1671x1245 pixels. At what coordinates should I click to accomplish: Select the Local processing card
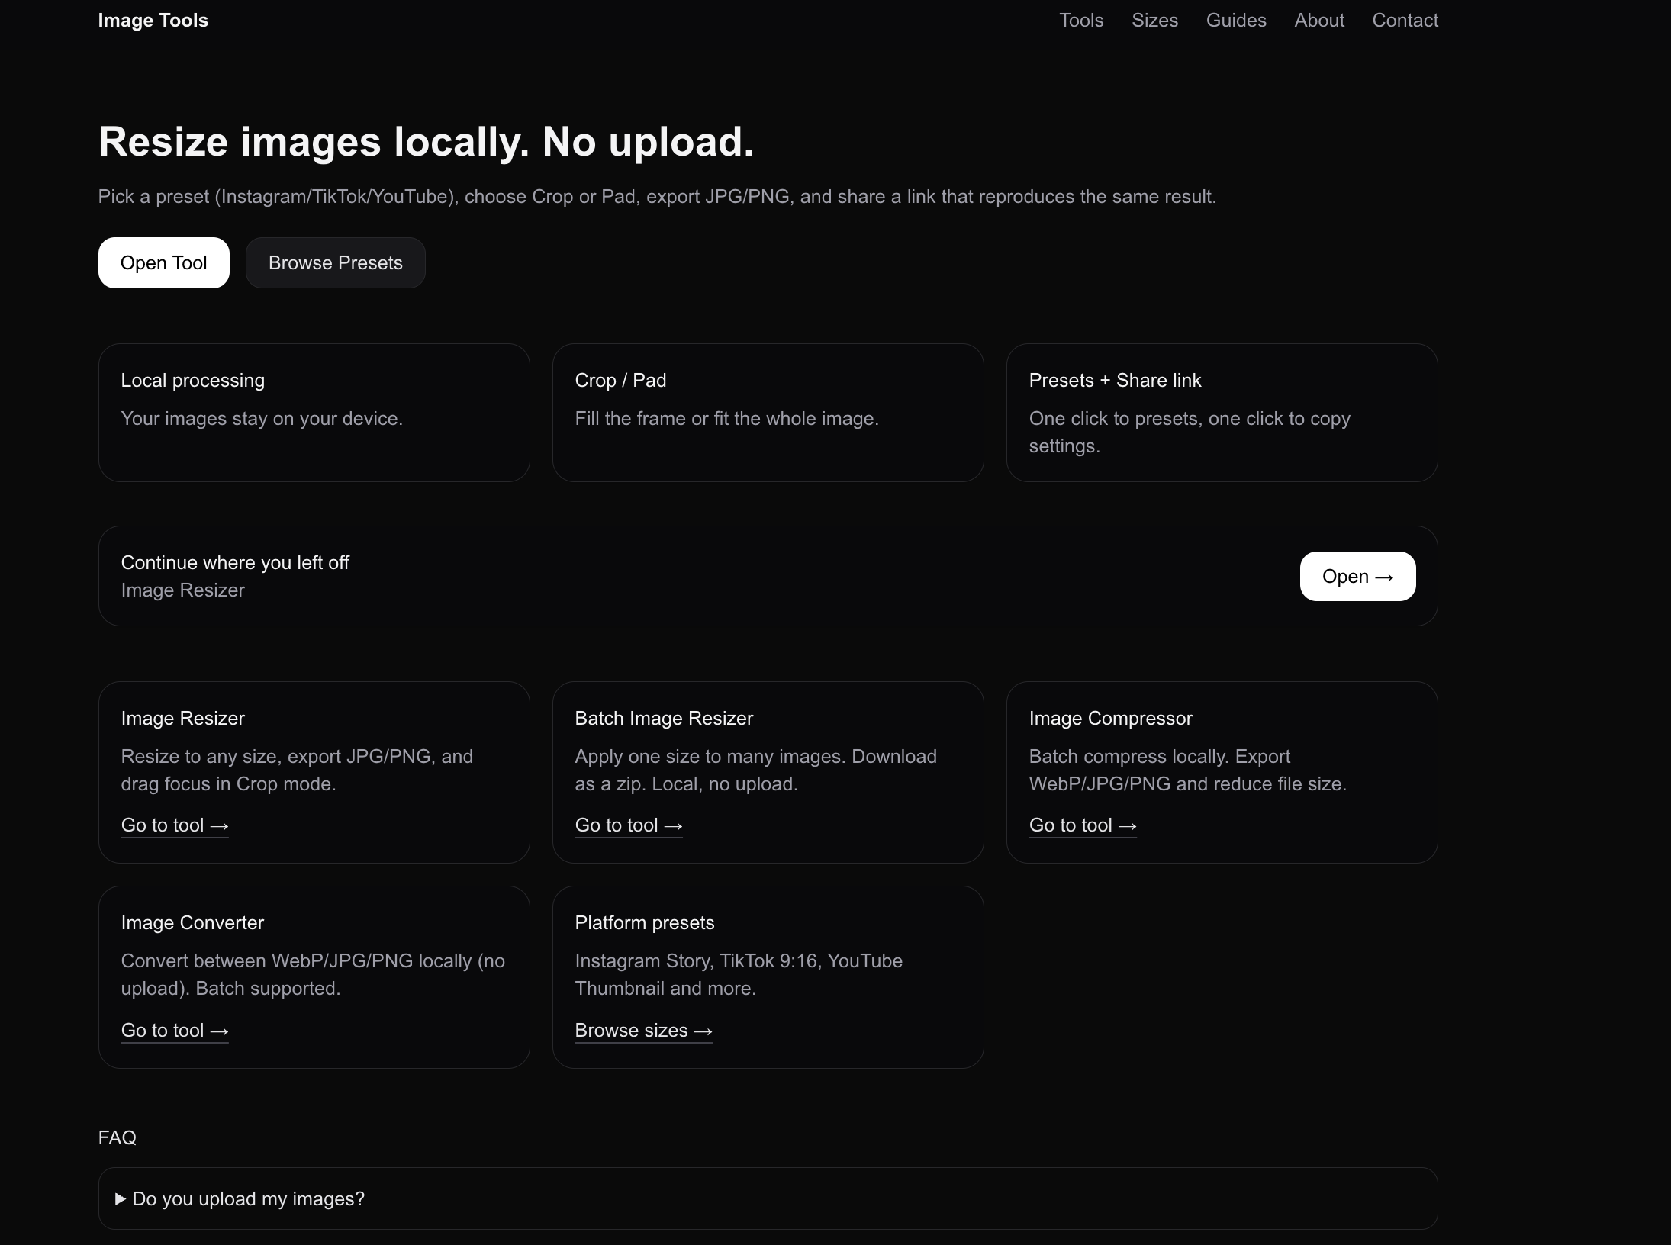coord(314,412)
